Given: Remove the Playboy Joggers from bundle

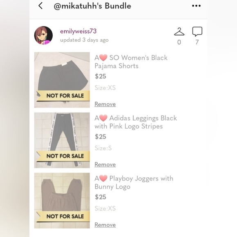Looking at the screenshot, I should pos(105,225).
